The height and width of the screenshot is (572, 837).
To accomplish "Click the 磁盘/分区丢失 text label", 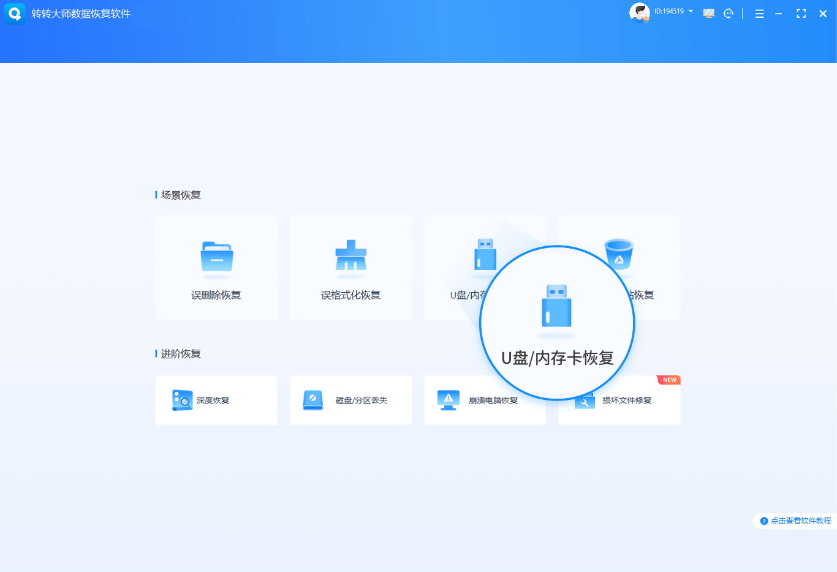I will [361, 401].
